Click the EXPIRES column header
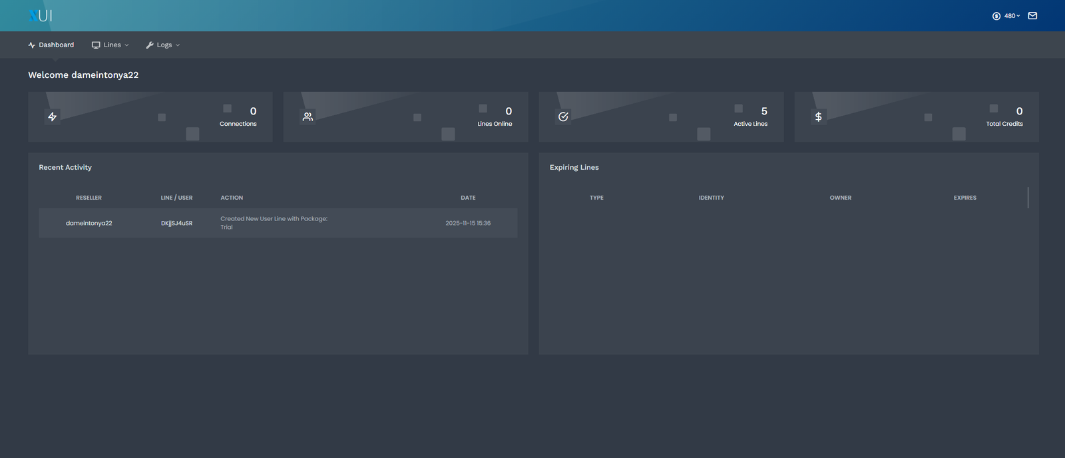This screenshot has height=458, width=1065. pyautogui.click(x=964, y=198)
